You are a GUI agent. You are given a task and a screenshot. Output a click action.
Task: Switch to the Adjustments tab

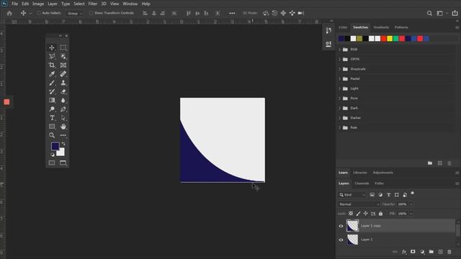pos(382,173)
